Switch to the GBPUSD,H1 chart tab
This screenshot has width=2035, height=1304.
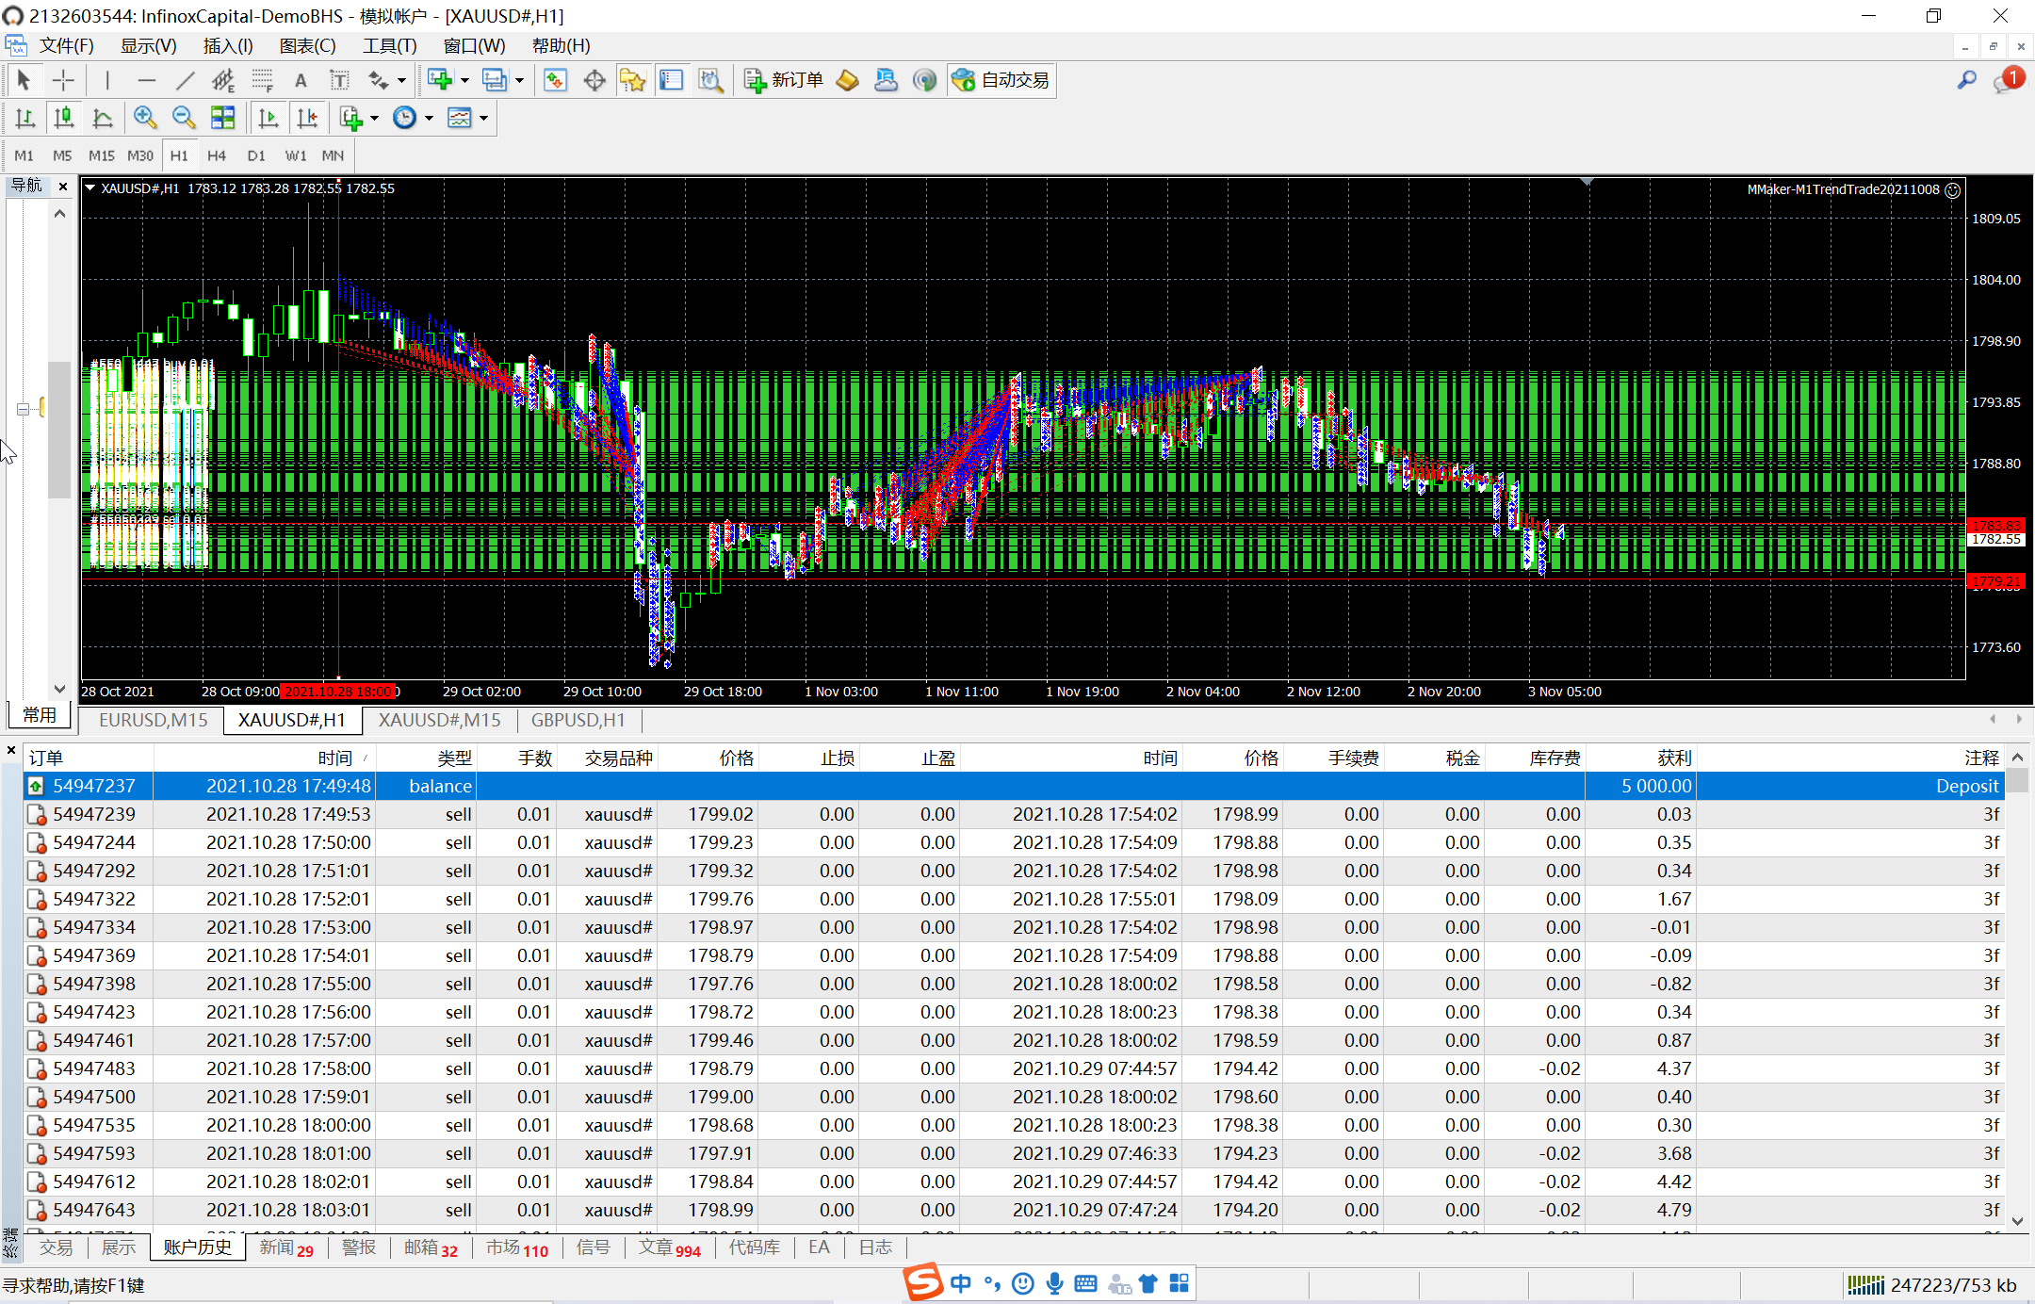point(578,720)
